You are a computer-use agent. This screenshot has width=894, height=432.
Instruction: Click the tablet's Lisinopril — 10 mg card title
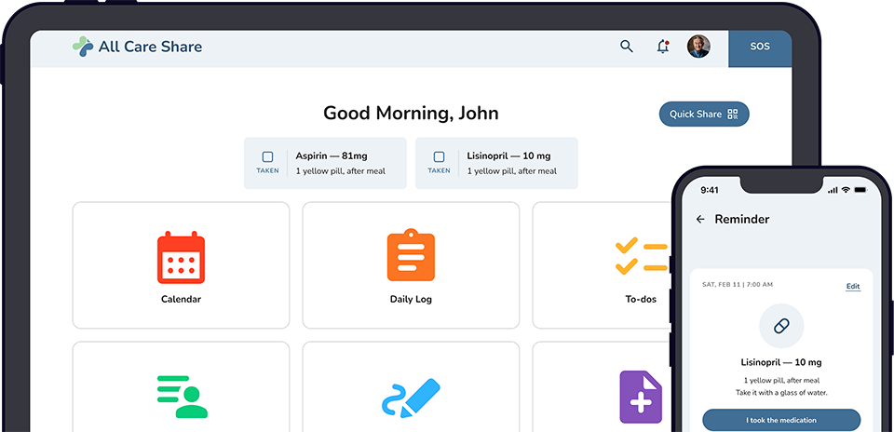pyautogui.click(x=509, y=155)
